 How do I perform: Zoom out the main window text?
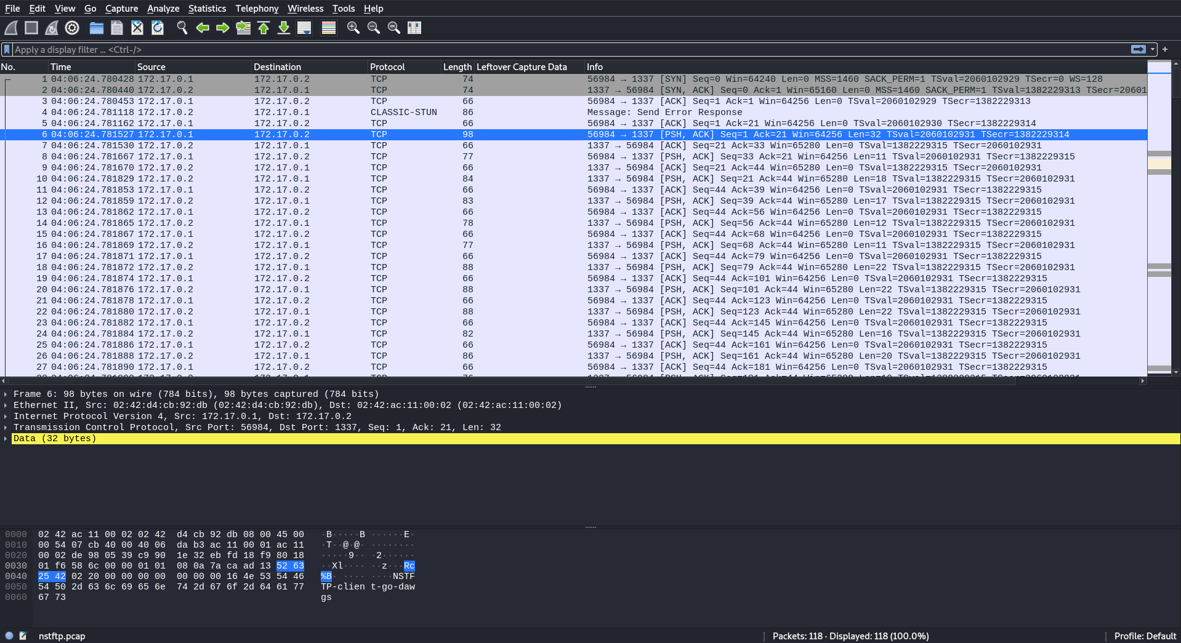tap(374, 28)
